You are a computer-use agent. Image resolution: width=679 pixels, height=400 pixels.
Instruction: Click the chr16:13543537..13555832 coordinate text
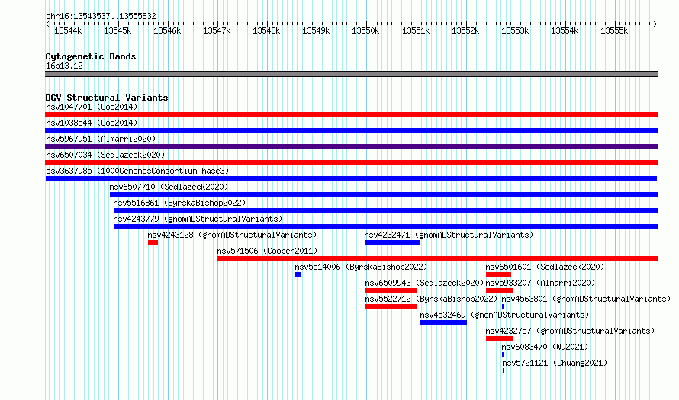coord(101,16)
